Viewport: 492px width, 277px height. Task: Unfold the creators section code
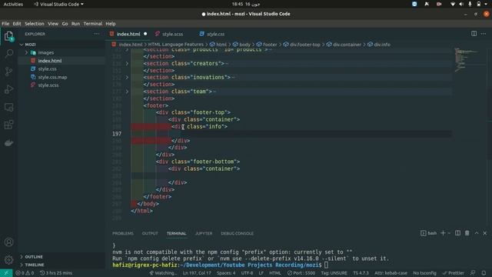pyautogui.click(x=127, y=63)
